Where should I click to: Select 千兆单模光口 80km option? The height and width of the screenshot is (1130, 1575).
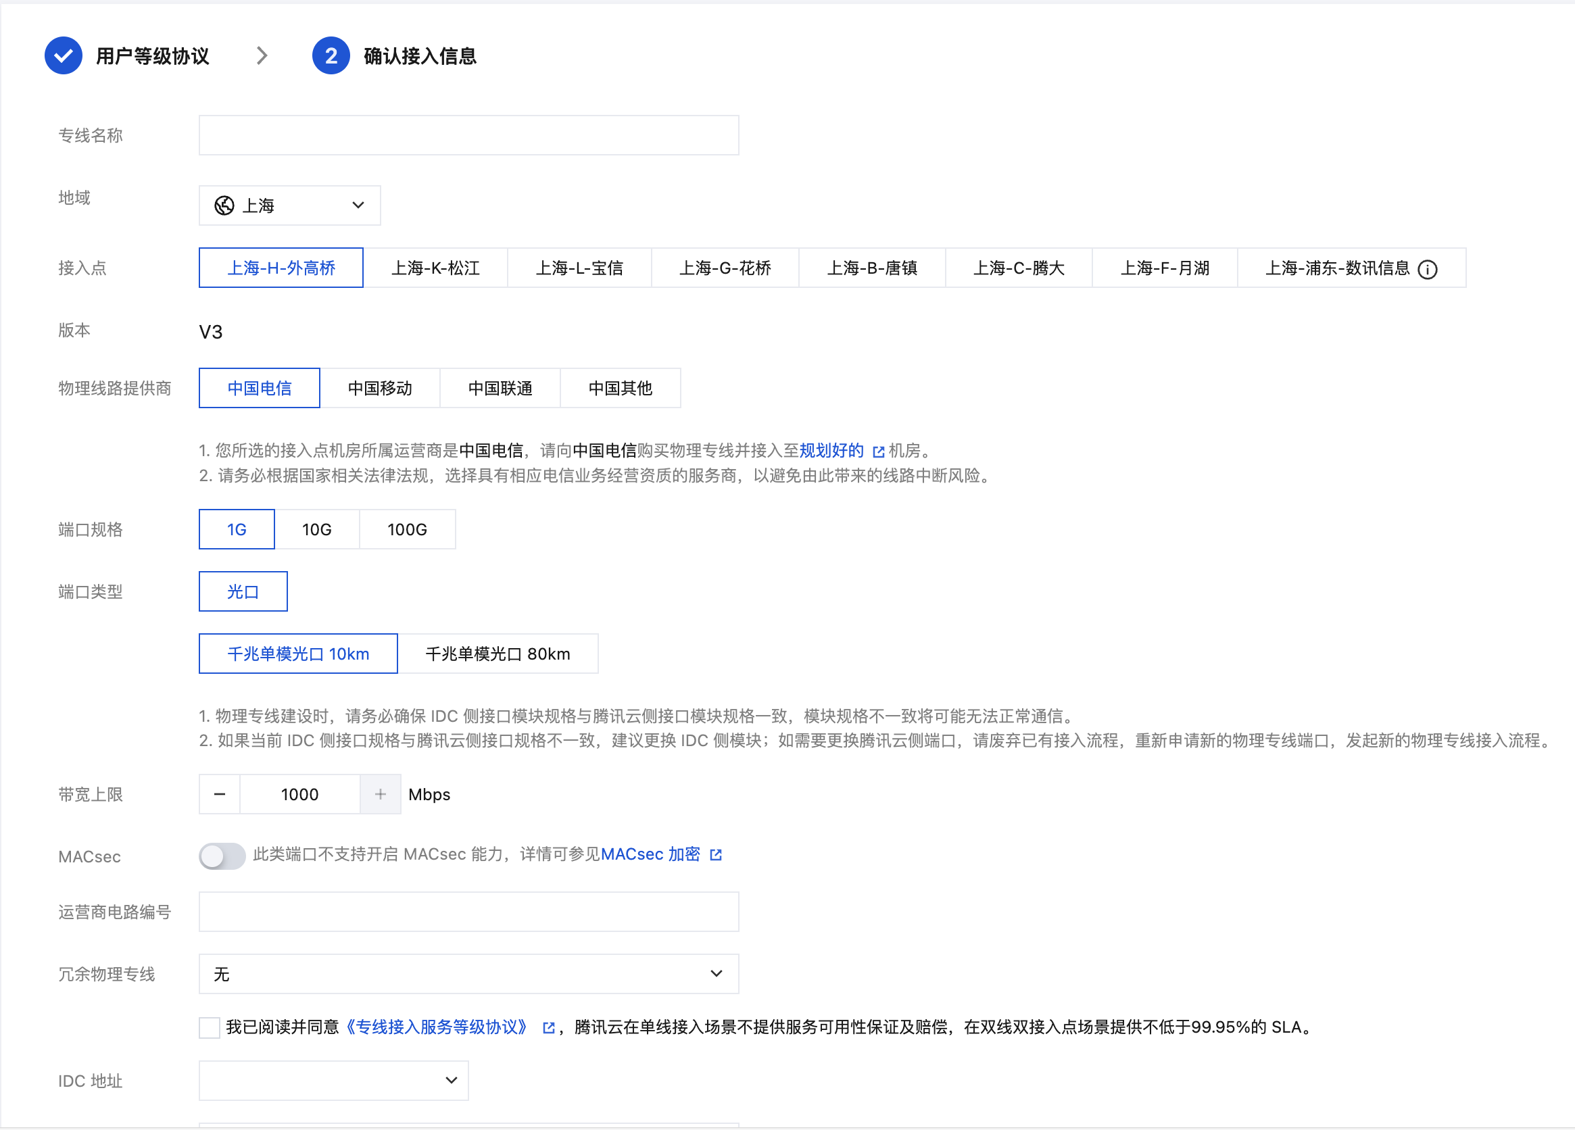(498, 654)
